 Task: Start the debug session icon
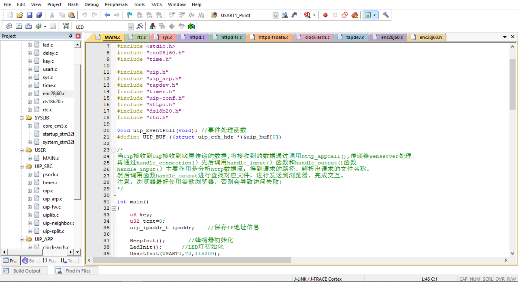point(307,15)
